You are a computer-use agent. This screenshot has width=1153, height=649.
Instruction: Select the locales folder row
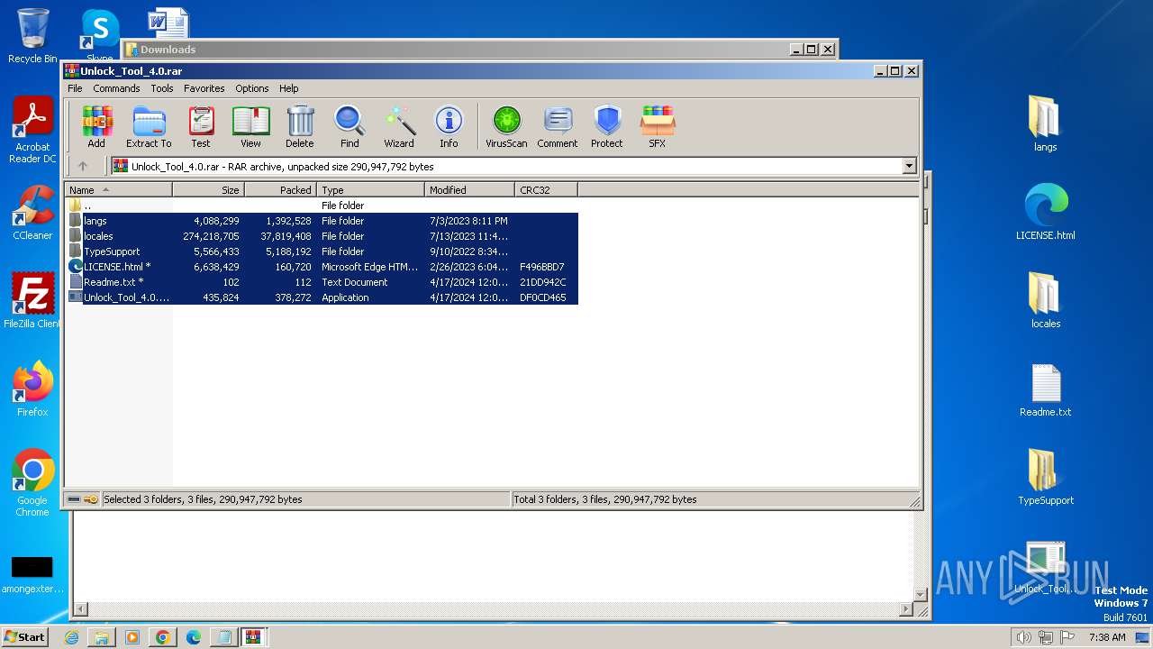pyautogui.click(x=322, y=236)
